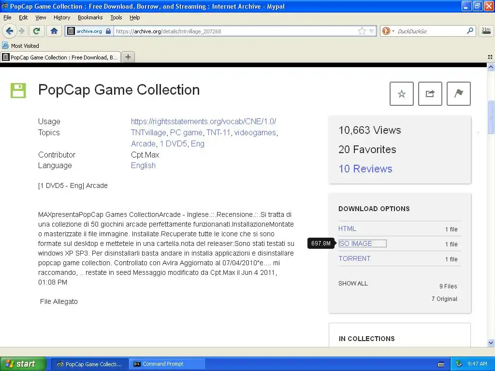The width and height of the screenshot is (495, 371).
Task: Open the 10 Reviews link
Action: pos(365,169)
